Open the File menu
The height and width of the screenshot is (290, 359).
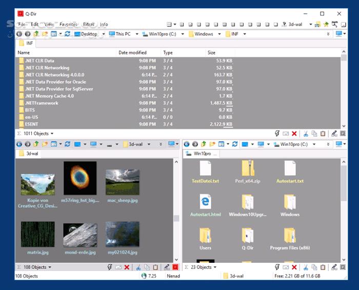coord(22,24)
